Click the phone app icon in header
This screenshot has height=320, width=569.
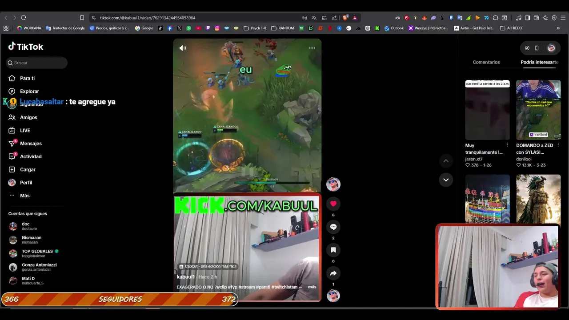(x=537, y=48)
